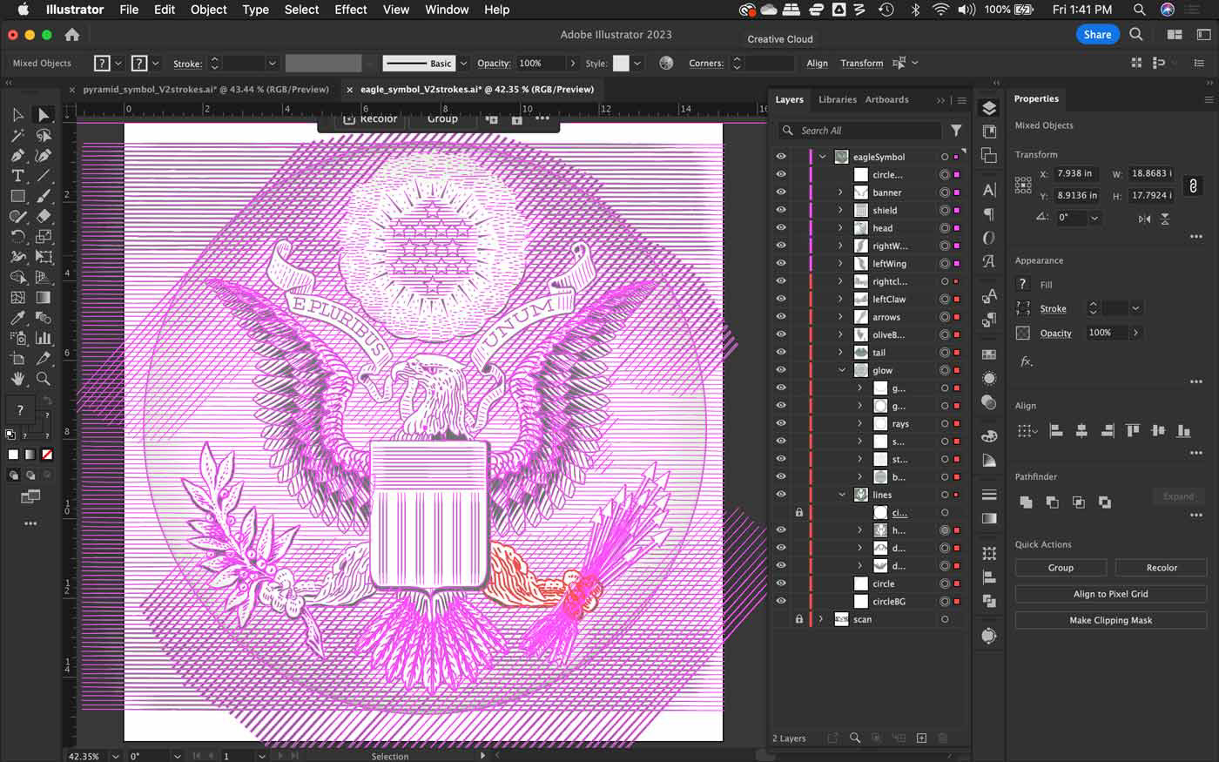
Task: Click the Layers panel filter icon
Action: [956, 131]
